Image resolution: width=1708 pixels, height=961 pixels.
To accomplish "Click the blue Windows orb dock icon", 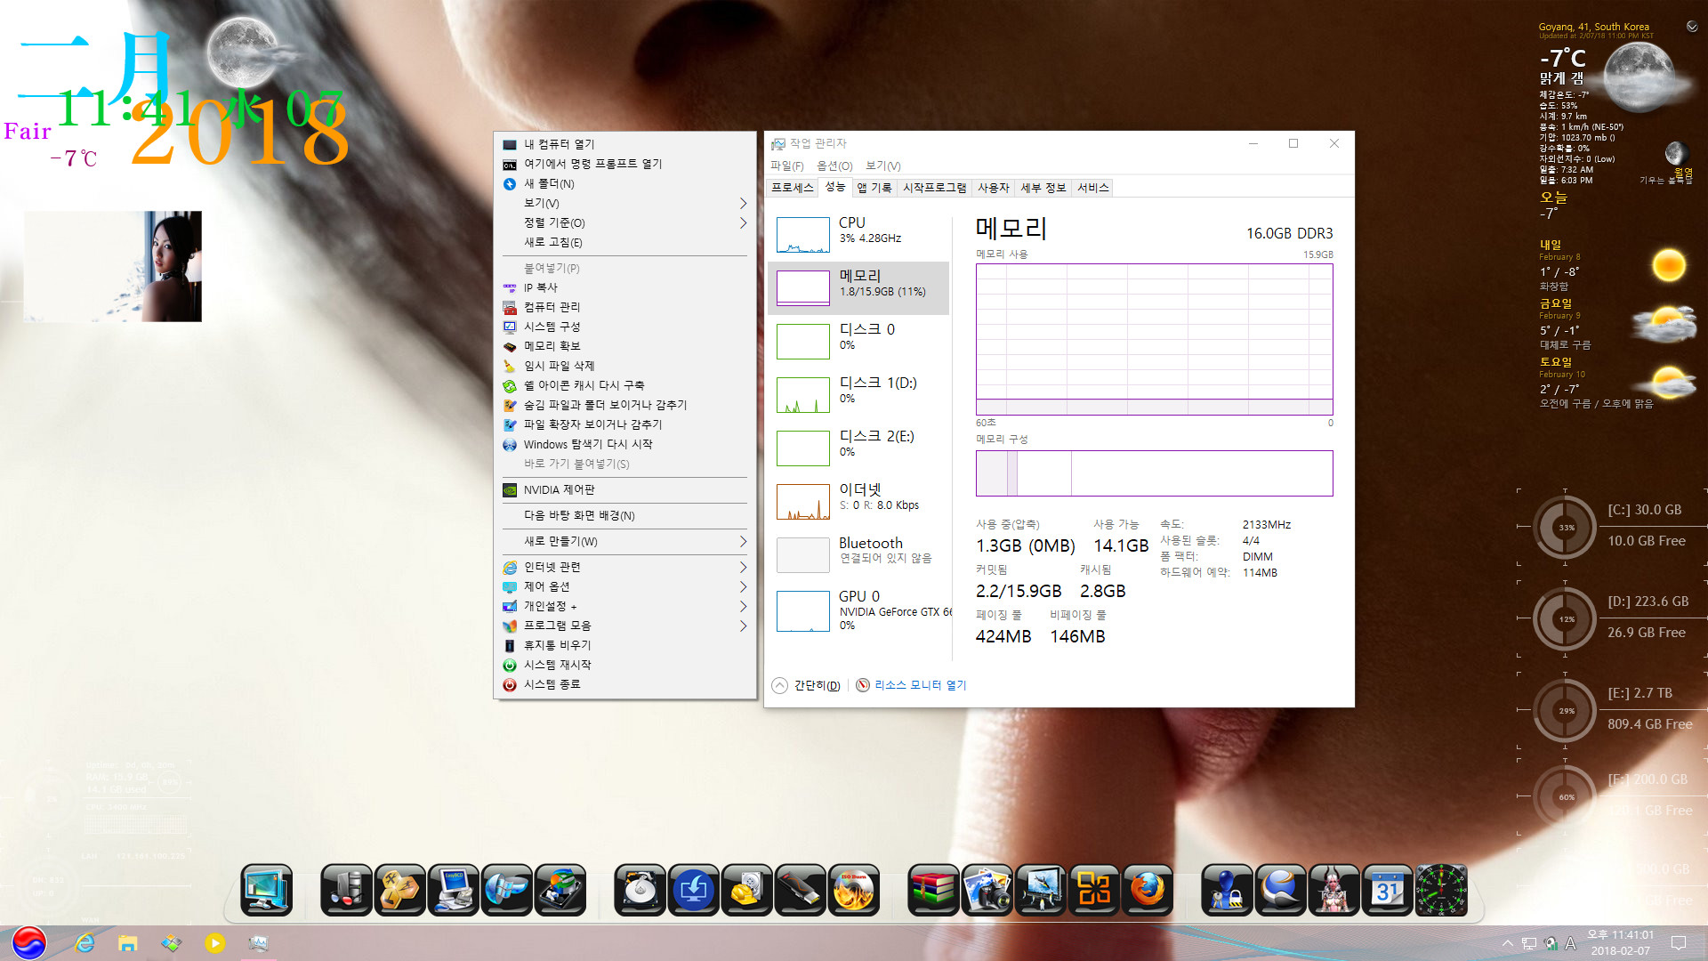I will 506,889.
